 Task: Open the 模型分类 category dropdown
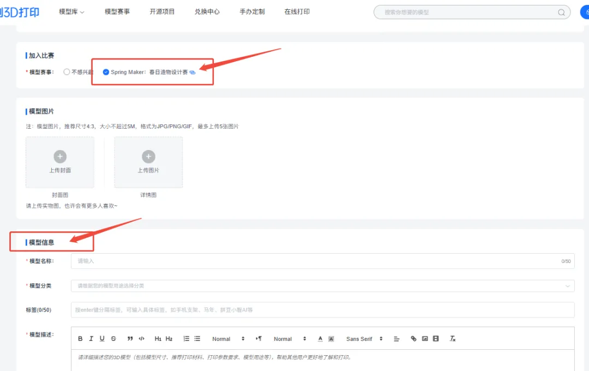point(322,285)
